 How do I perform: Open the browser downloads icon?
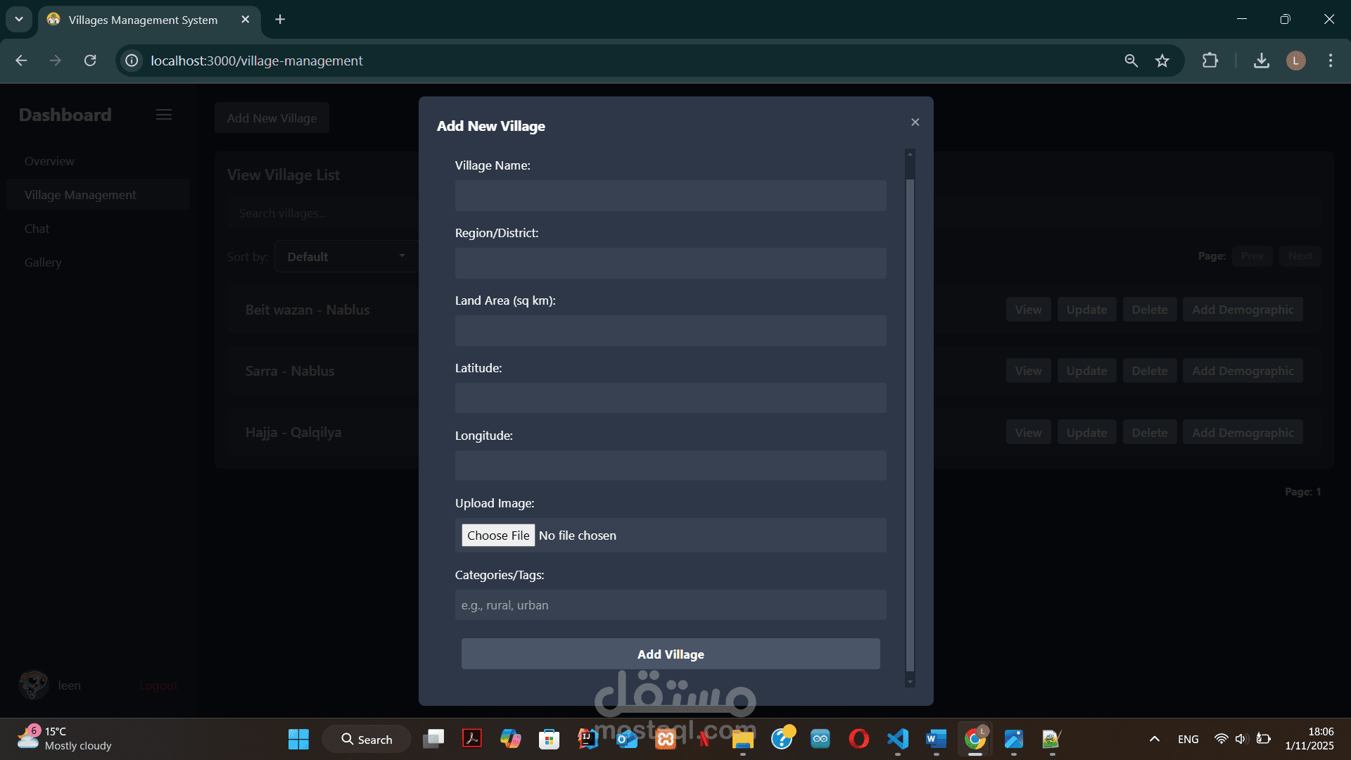[x=1262, y=61]
